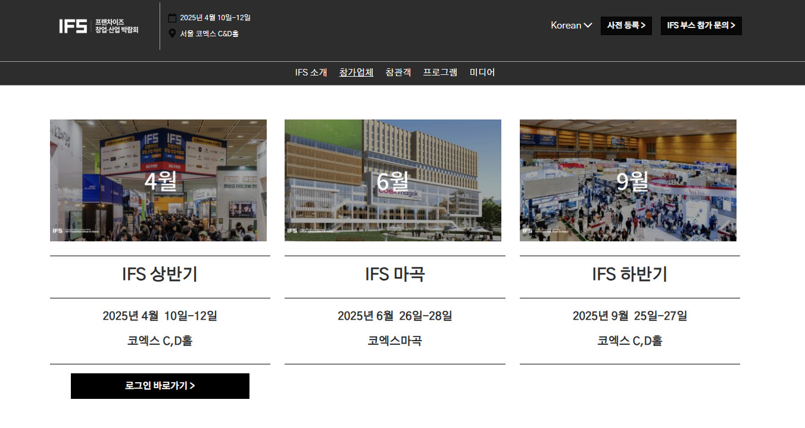Viewport: 805px width, 428px height.
Task: Open the IFS 소개 menu
Action: [311, 73]
